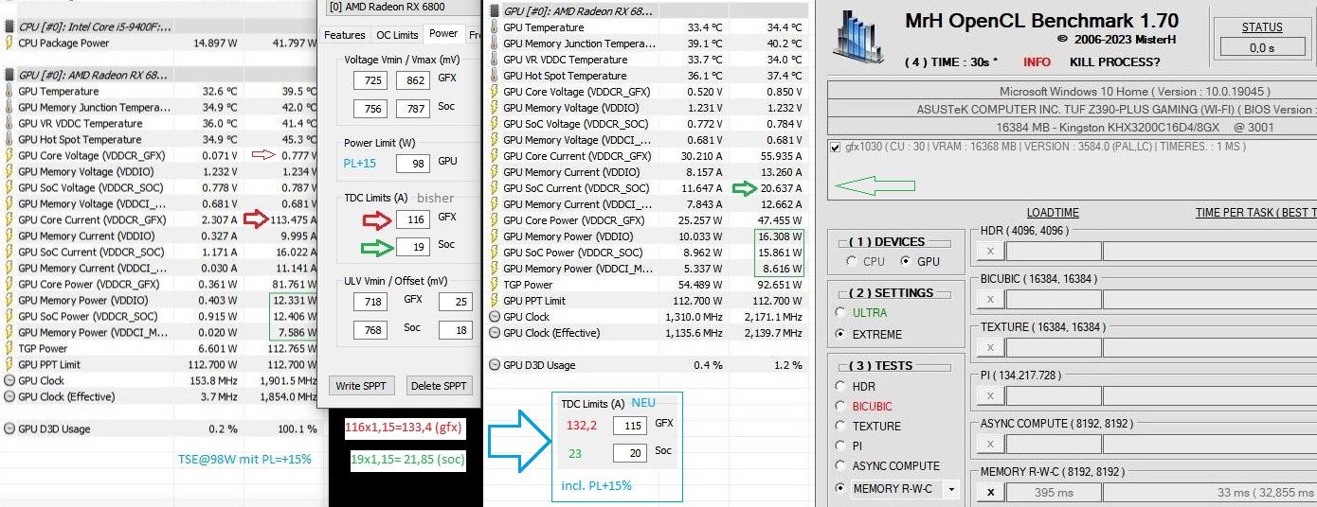Click the Voltage Vmin GFX field showing 725

370,81
